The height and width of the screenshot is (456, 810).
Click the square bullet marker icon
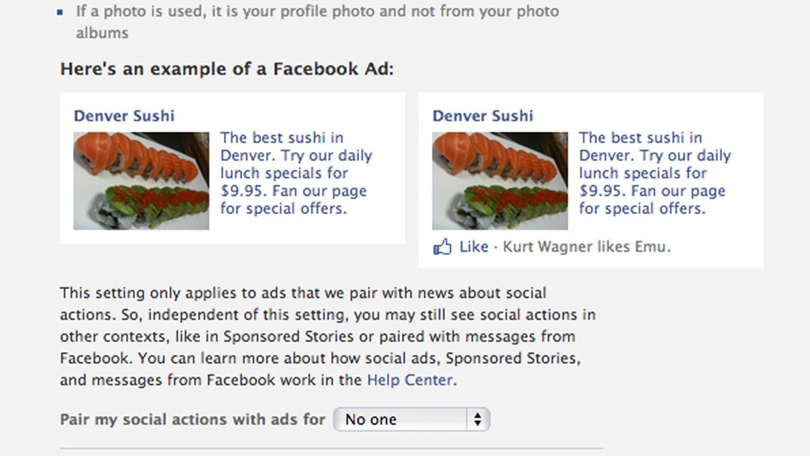60,12
